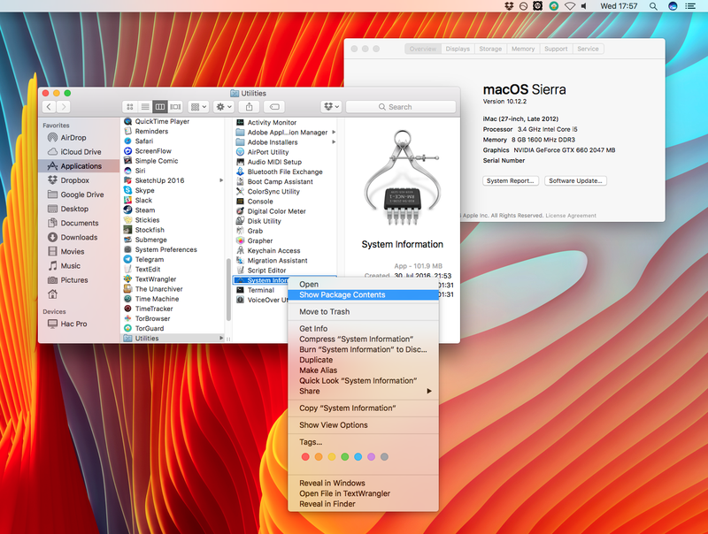Switch to the Service tab in About This Mac
The width and height of the screenshot is (708, 534).
click(x=589, y=49)
